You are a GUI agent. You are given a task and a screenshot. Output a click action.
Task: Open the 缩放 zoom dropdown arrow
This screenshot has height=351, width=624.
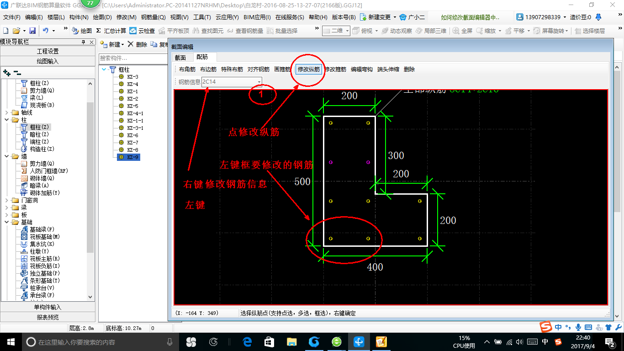500,31
